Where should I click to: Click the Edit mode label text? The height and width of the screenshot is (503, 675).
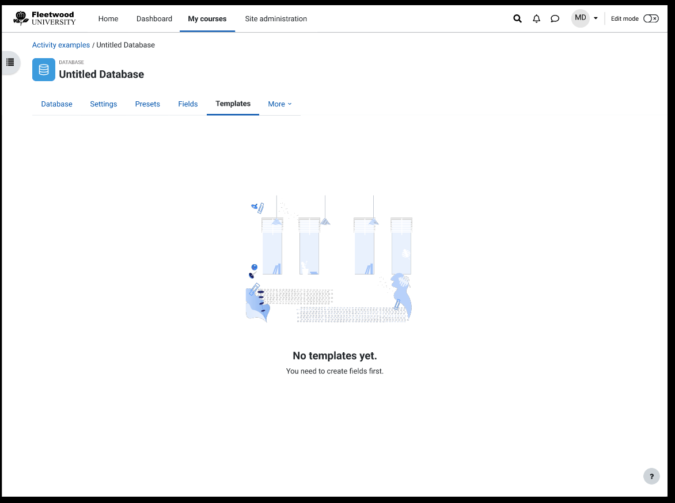[625, 18]
